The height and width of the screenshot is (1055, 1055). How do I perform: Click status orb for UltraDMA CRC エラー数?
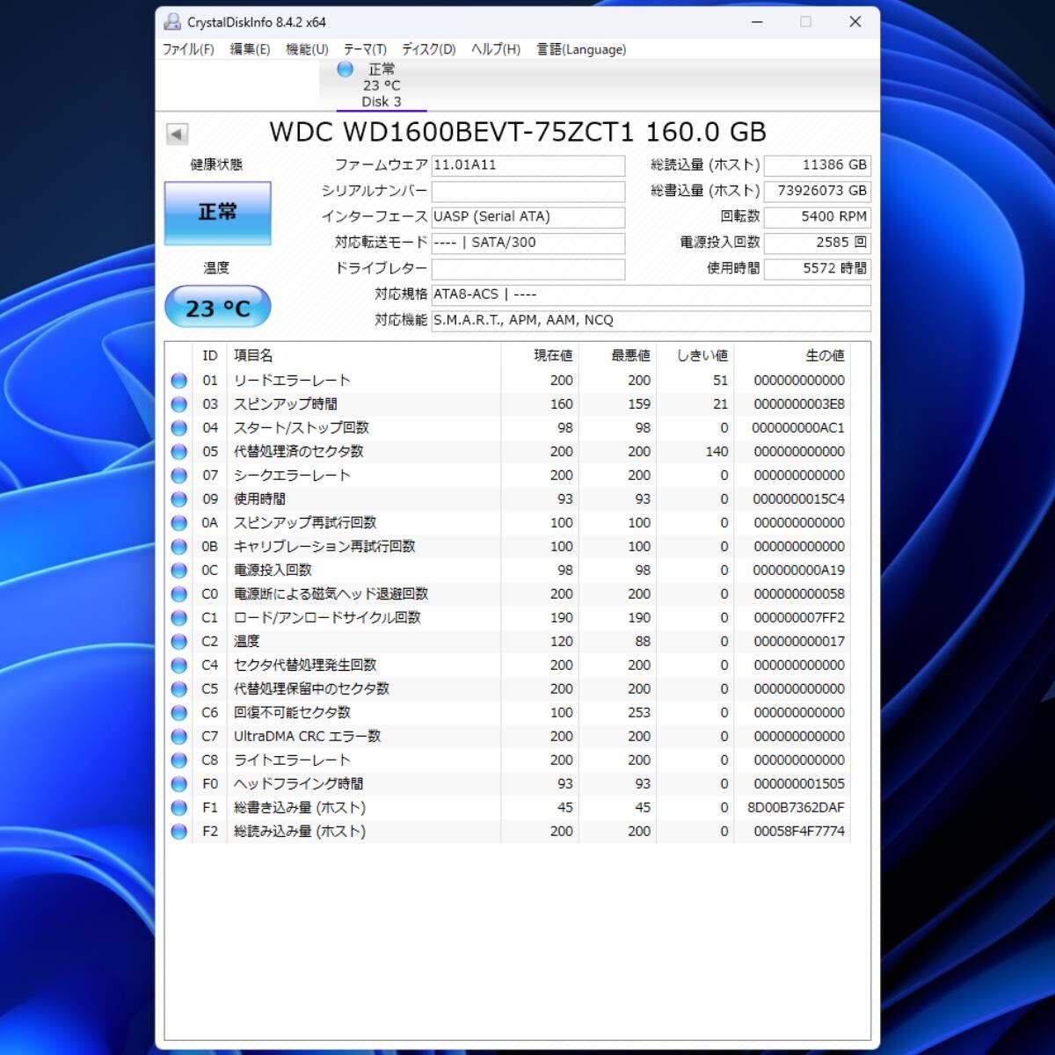click(179, 737)
